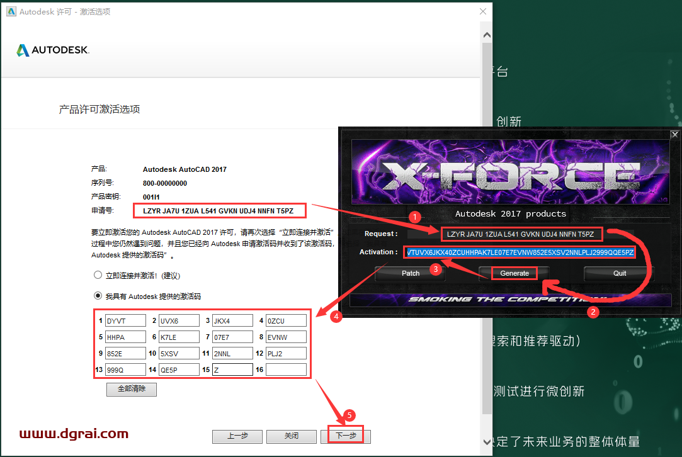This screenshot has width=682, height=457.
Task: Proceed with the 下一步 next button
Action: click(346, 436)
